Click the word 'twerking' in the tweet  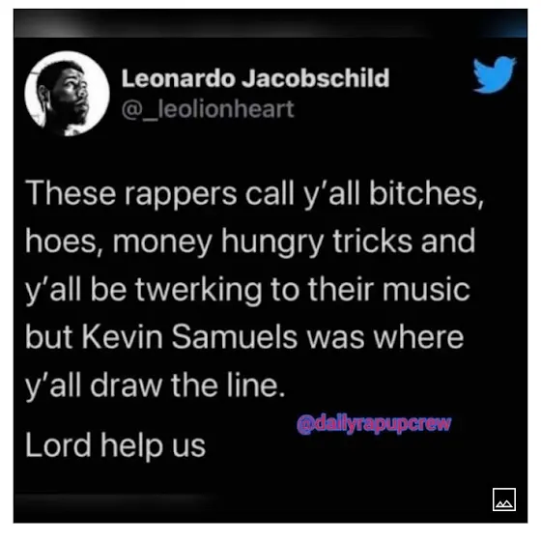point(198,291)
